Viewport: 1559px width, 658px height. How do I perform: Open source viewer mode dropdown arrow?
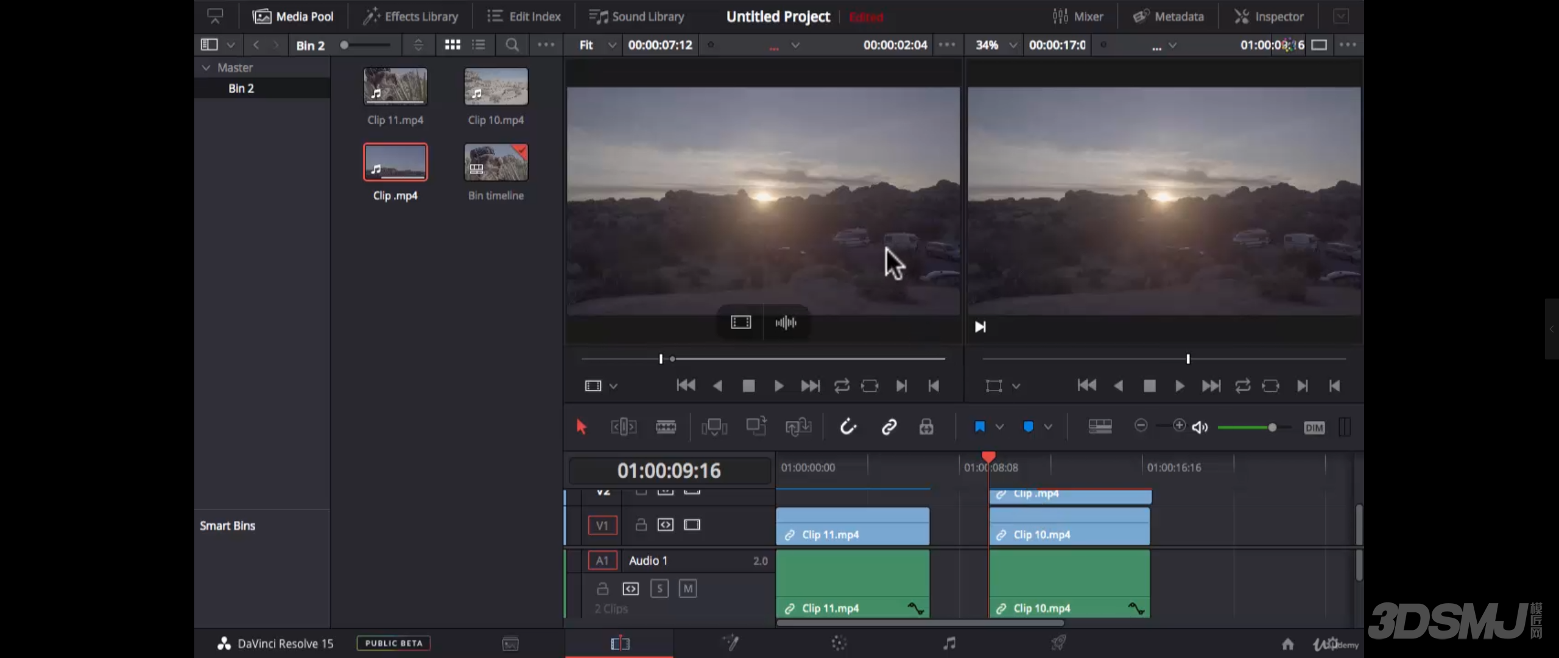(613, 386)
